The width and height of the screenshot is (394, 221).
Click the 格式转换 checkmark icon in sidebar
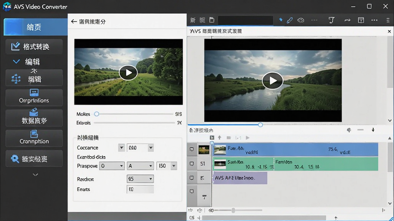pos(15,46)
